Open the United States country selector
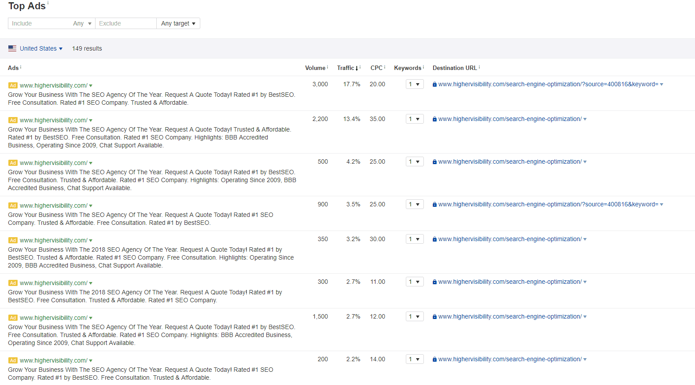Screen dimensions: 695x385 pyautogui.click(x=41, y=48)
